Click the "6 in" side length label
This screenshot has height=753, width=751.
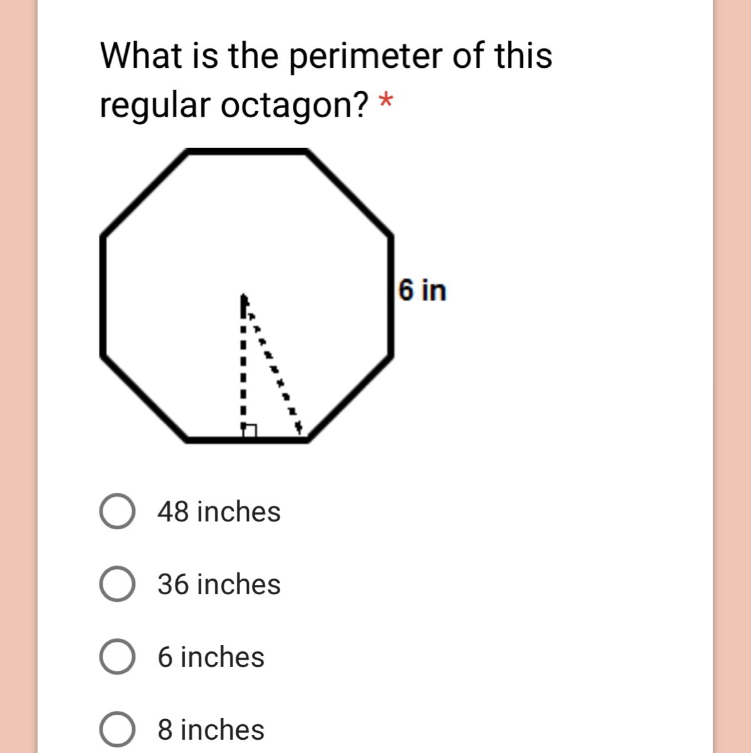(423, 291)
